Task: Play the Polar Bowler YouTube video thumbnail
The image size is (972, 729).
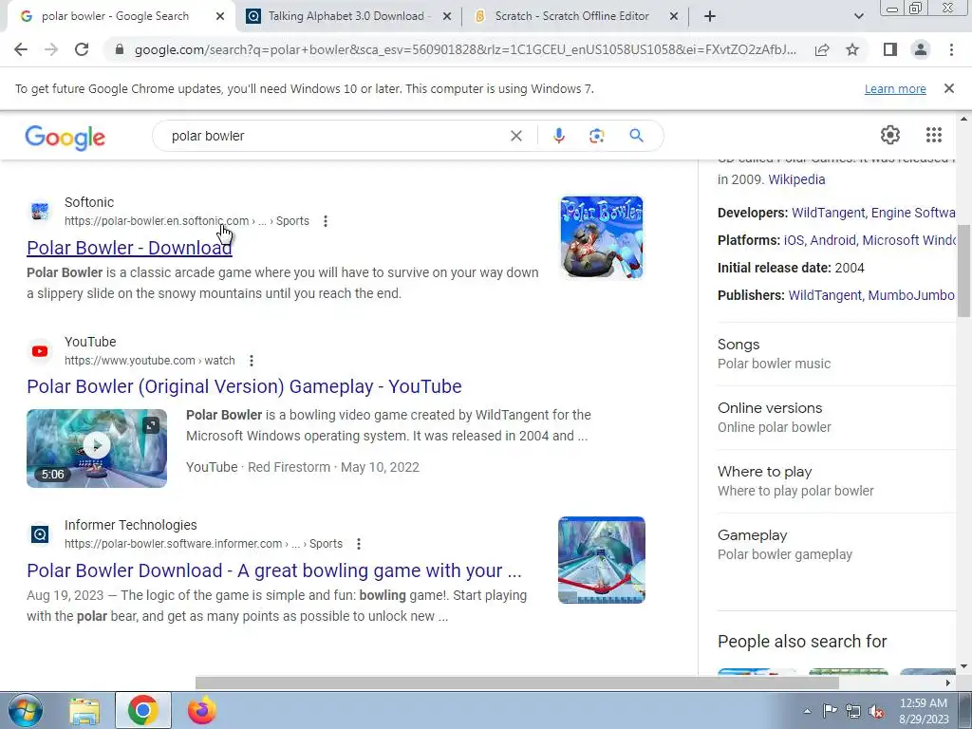Action: 97,448
